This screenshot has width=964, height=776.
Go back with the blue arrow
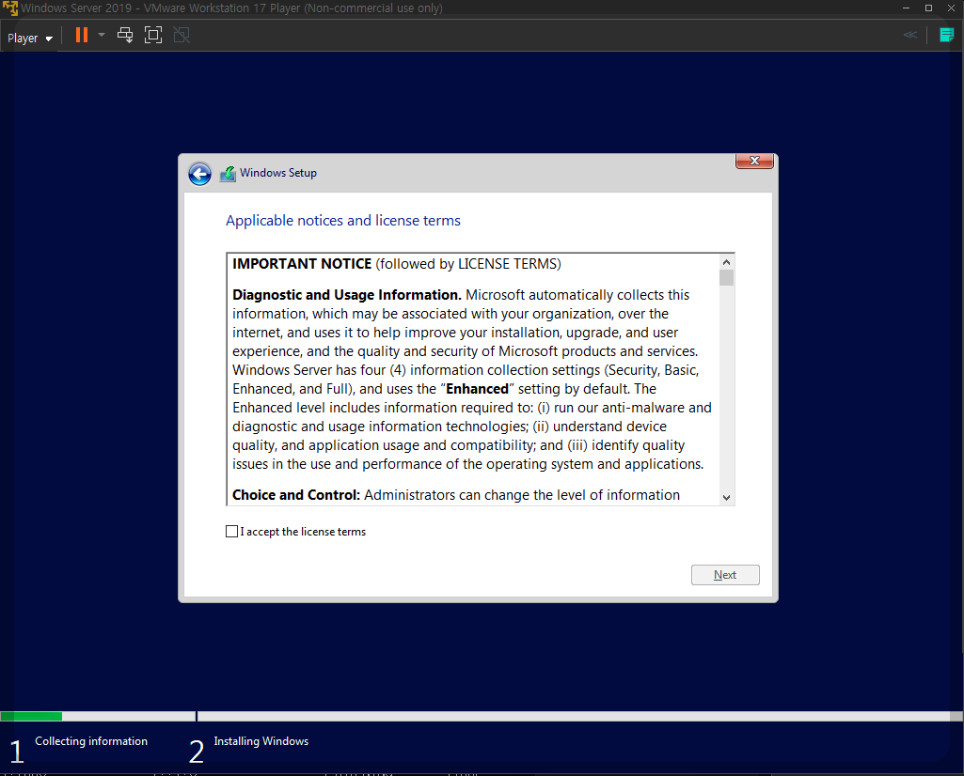(x=199, y=174)
